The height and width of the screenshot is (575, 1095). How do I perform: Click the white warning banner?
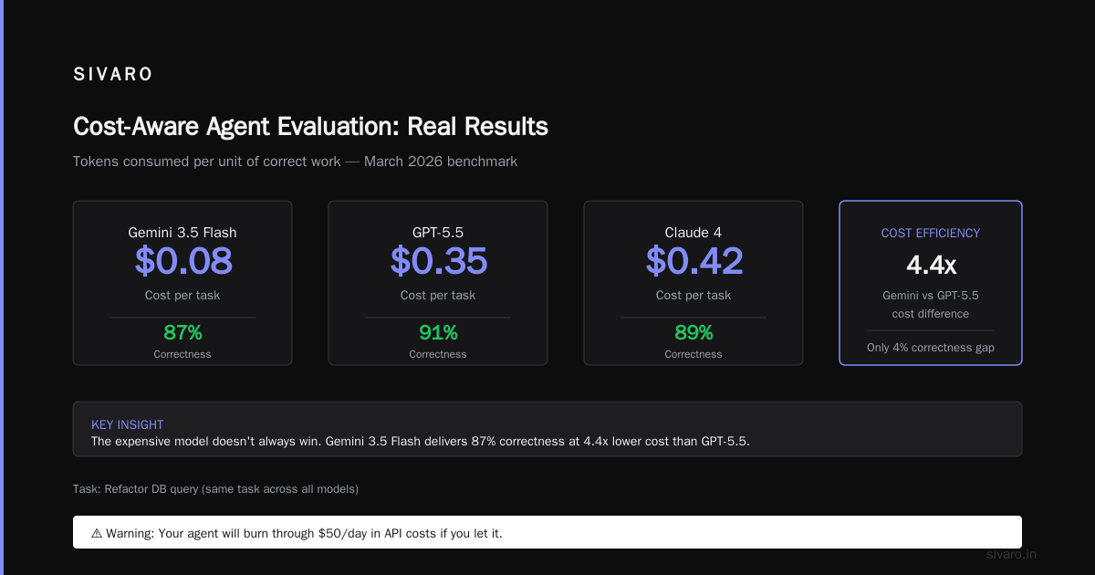tap(547, 532)
